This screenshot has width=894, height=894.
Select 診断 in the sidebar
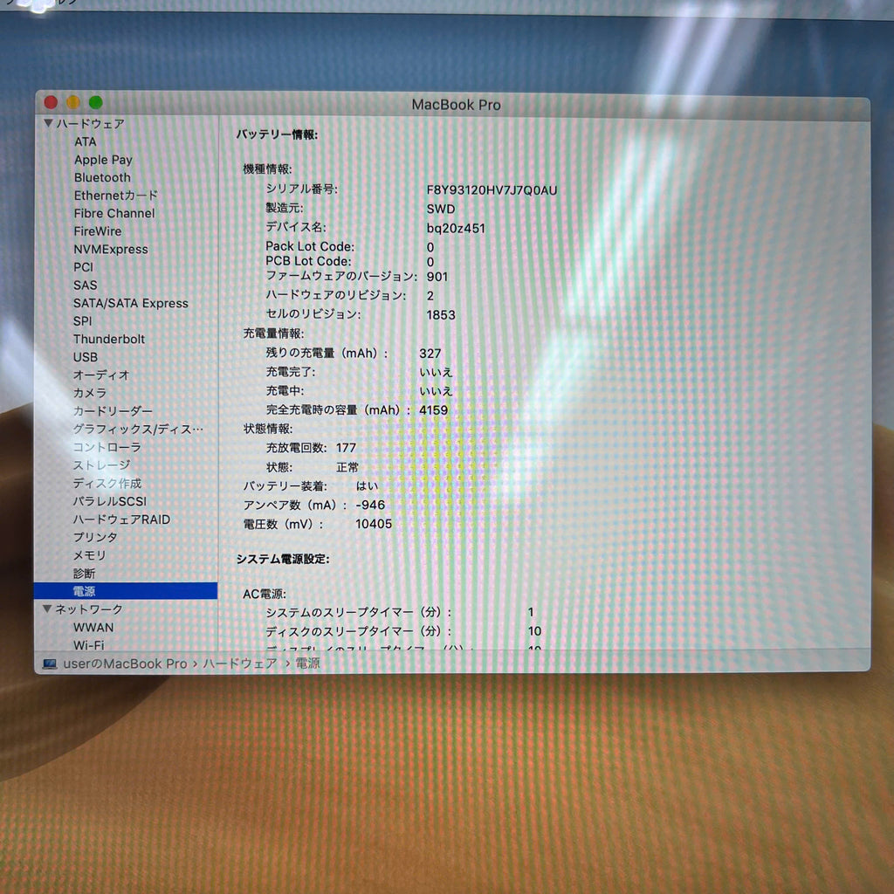pyautogui.click(x=84, y=573)
